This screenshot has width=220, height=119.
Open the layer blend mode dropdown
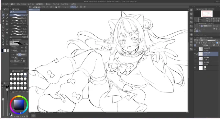(x=203, y=40)
